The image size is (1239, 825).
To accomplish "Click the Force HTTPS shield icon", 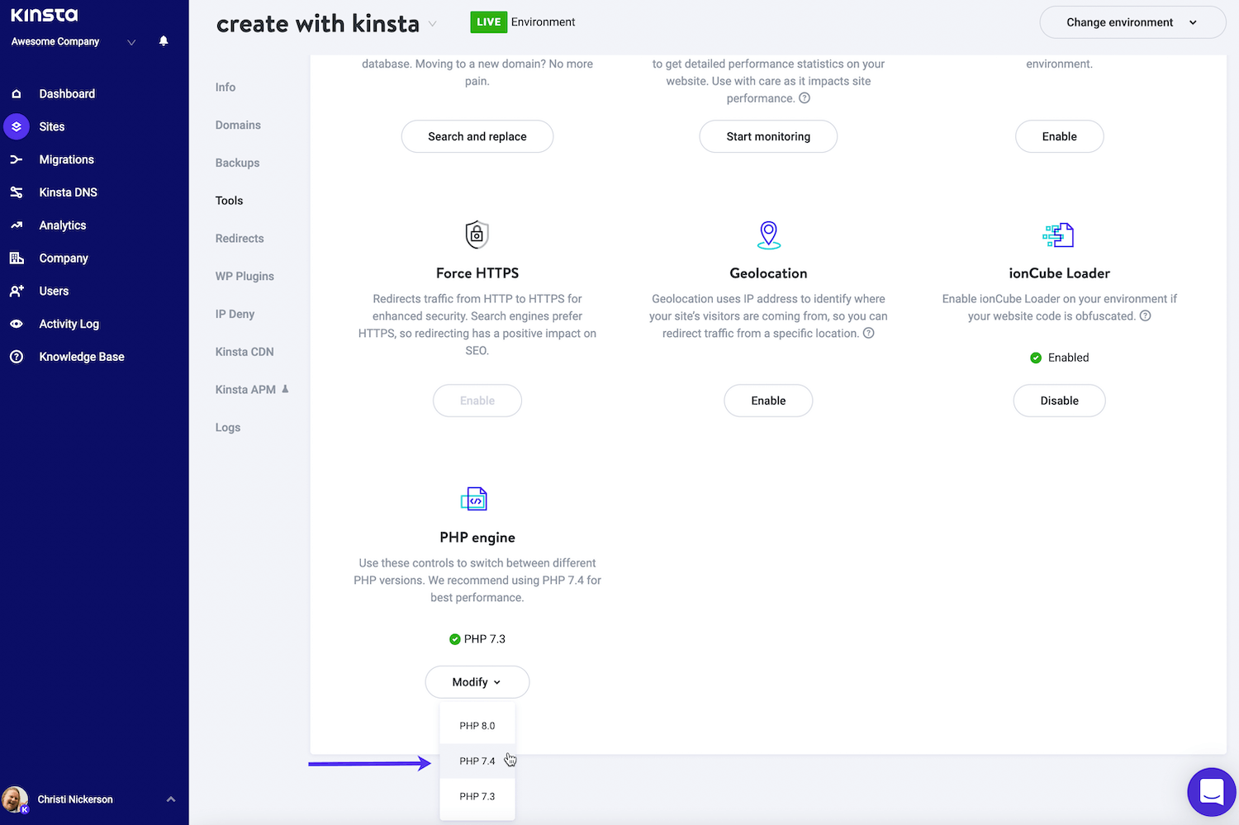I will pos(477,235).
